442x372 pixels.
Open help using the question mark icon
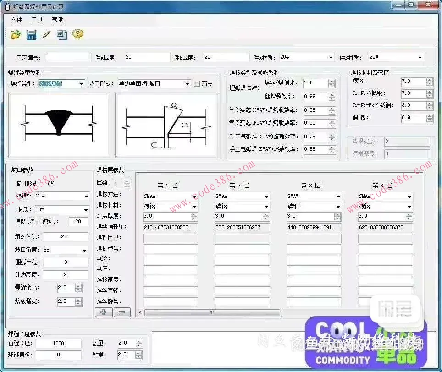(77, 34)
